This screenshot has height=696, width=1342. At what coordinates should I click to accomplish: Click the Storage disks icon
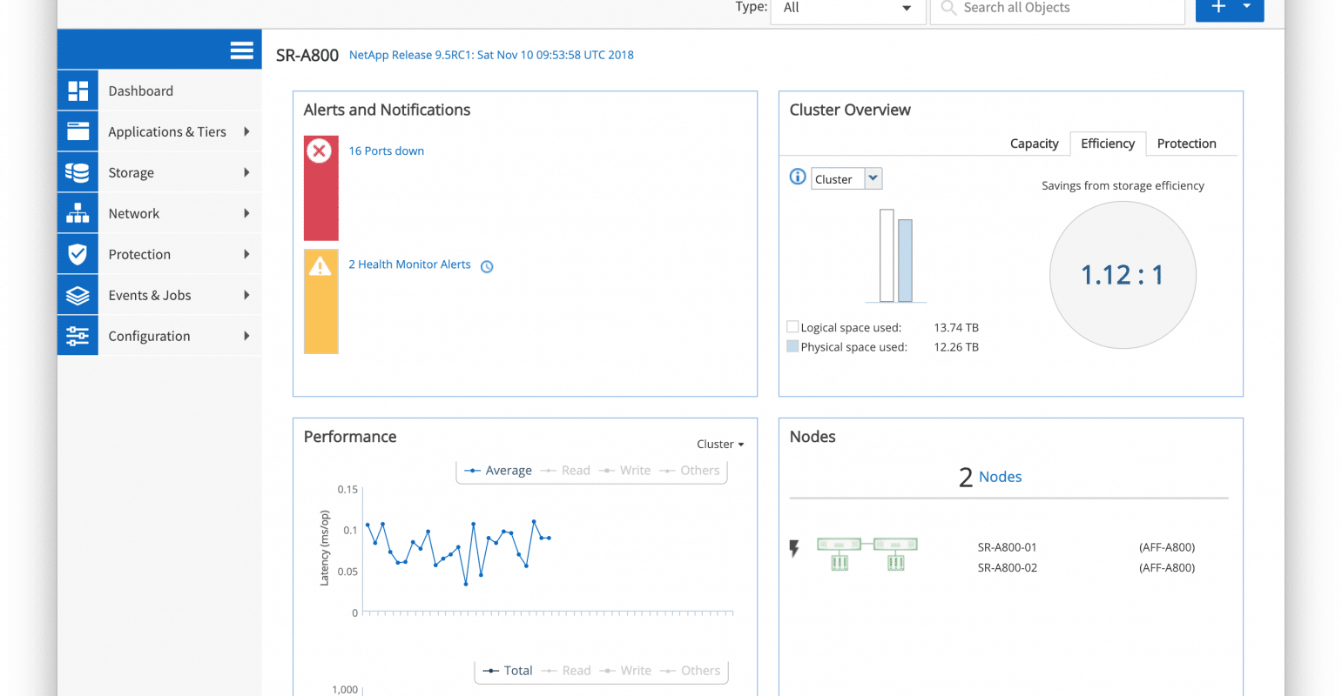pos(78,172)
